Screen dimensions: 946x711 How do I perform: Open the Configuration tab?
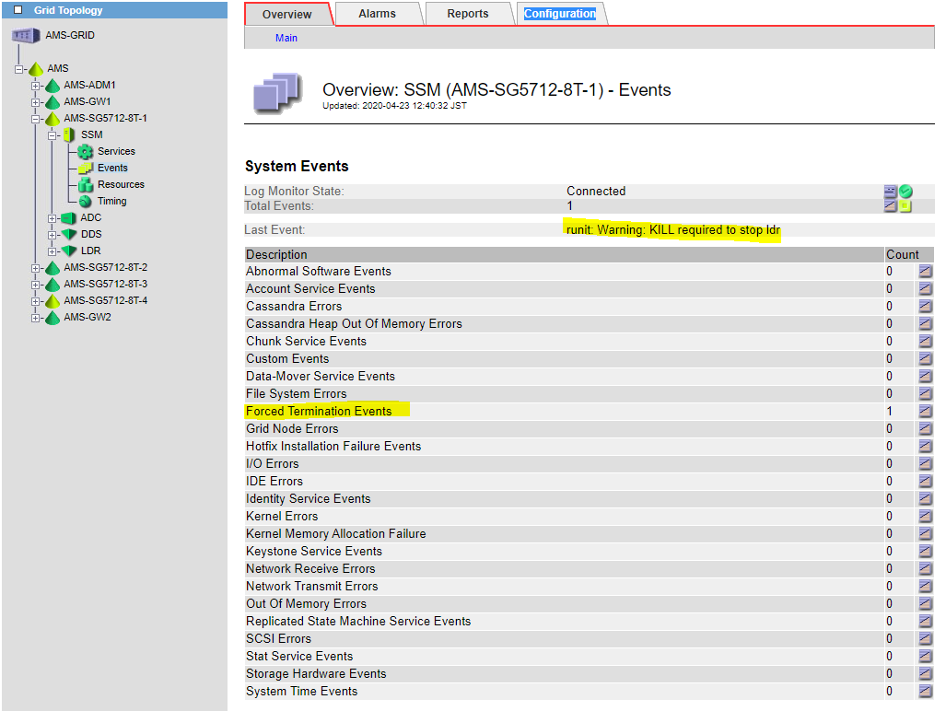click(560, 14)
